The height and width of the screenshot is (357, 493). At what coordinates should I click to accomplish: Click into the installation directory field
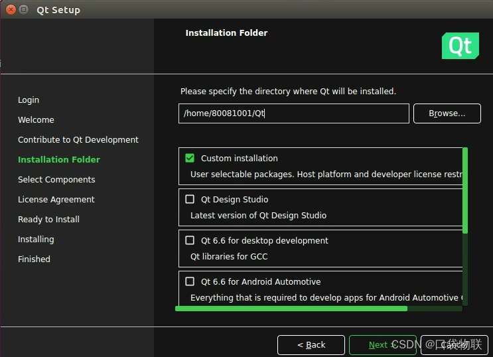[x=294, y=113]
